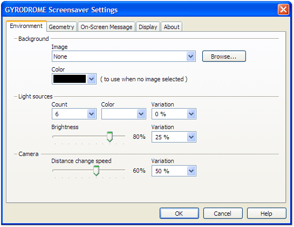
Task: Click the Browse... button
Action: [x=224, y=56]
